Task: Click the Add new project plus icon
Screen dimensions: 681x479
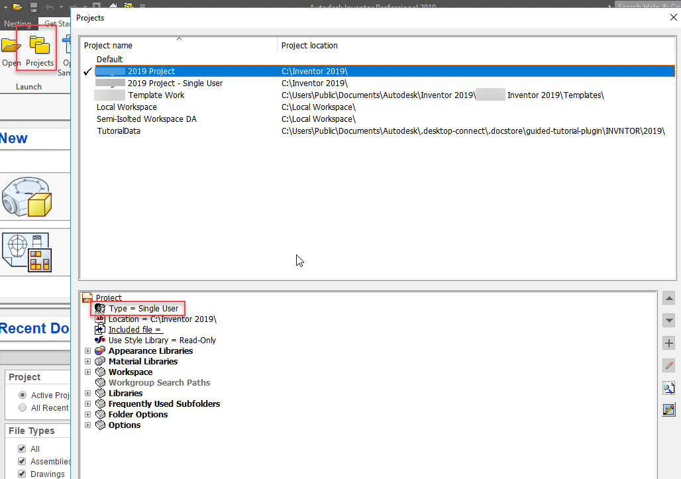Action: [x=668, y=343]
